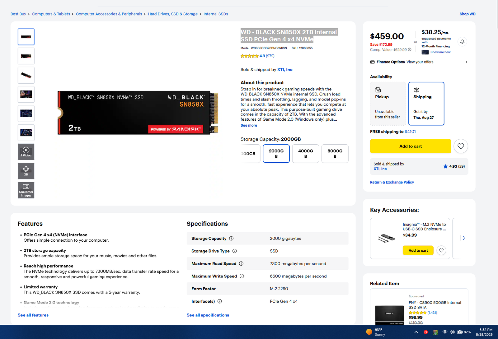Save Insignia enclosure with heart icon
This screenshot has width=498, height=339.
441,250
